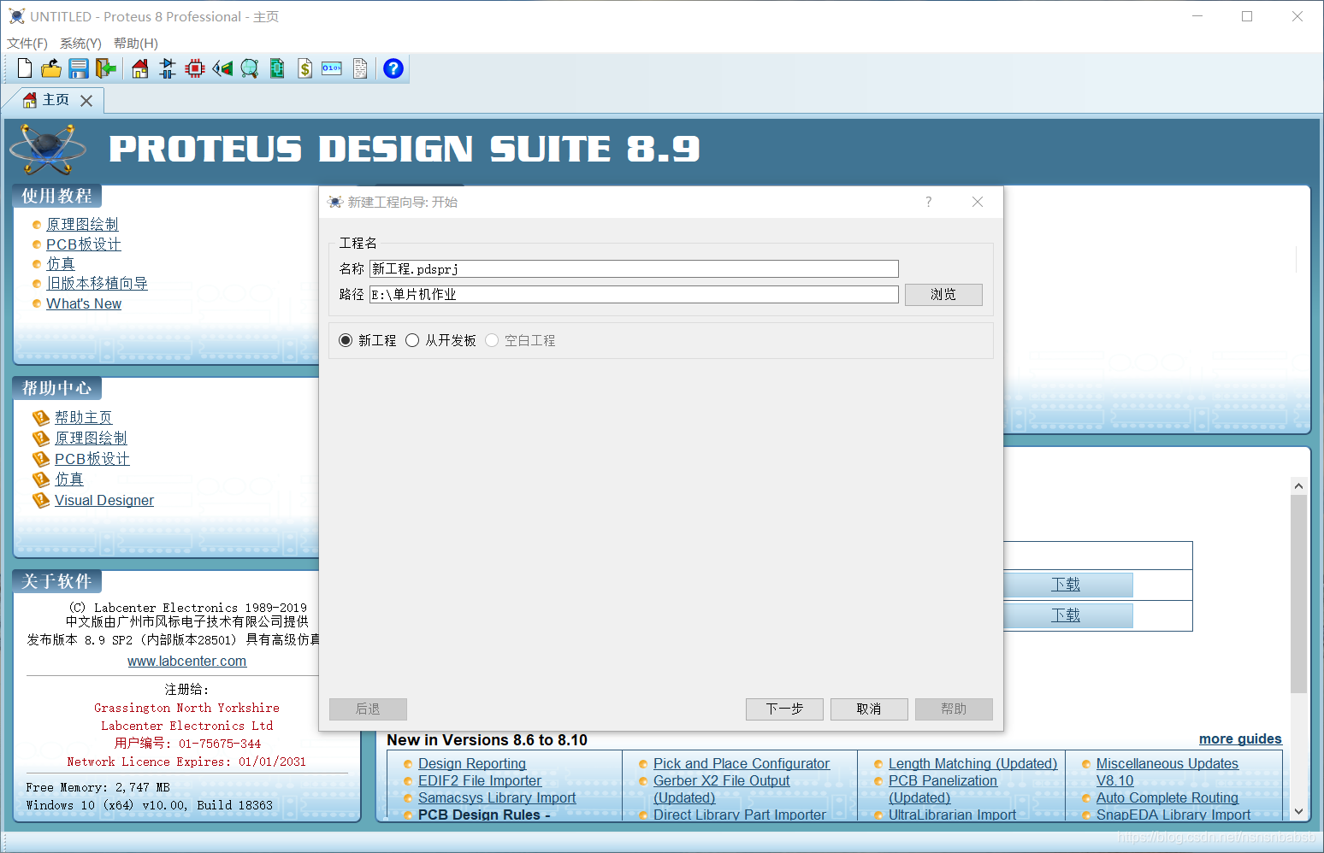Open the Project Notes document icon

360,68
